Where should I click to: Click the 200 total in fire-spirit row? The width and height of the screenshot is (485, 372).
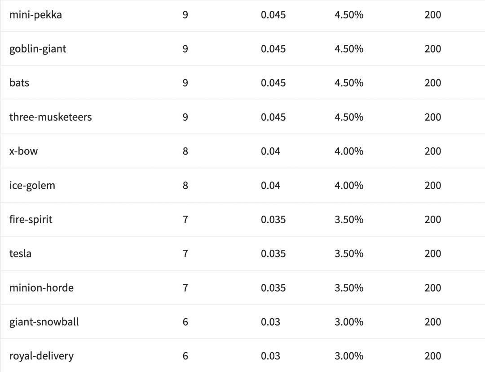coord(432,220)
